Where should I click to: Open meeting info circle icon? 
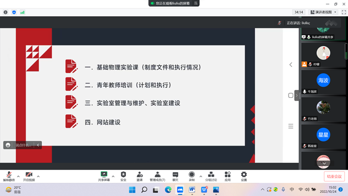6,12
